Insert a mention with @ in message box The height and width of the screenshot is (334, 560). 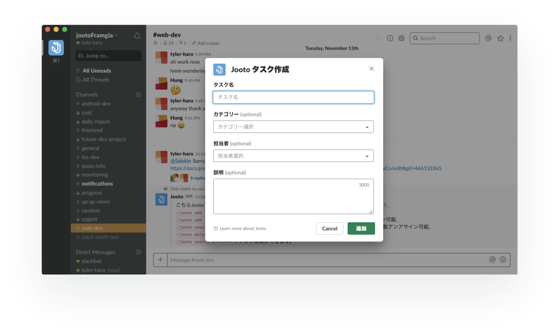point(492,260)
